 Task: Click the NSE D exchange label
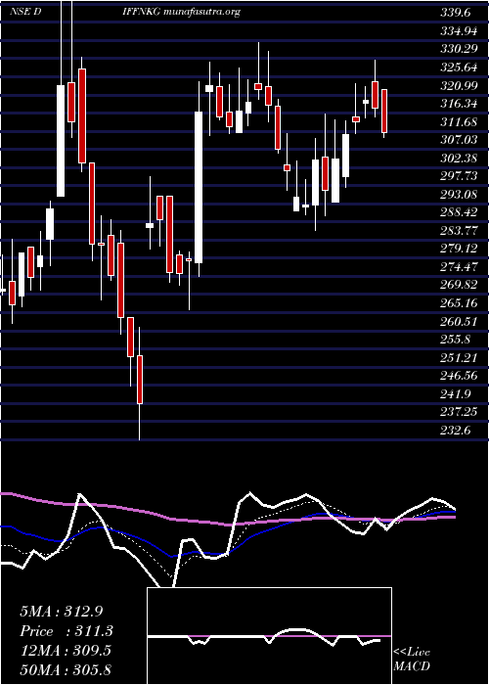(25, 12)
